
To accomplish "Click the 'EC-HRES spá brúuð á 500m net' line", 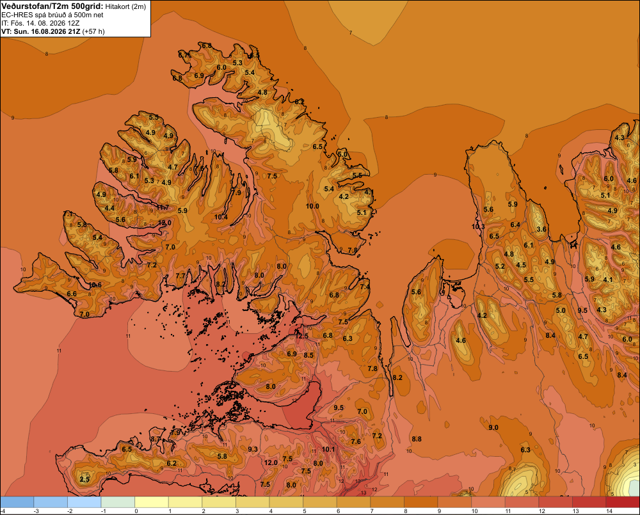I will tap(52, 15).
